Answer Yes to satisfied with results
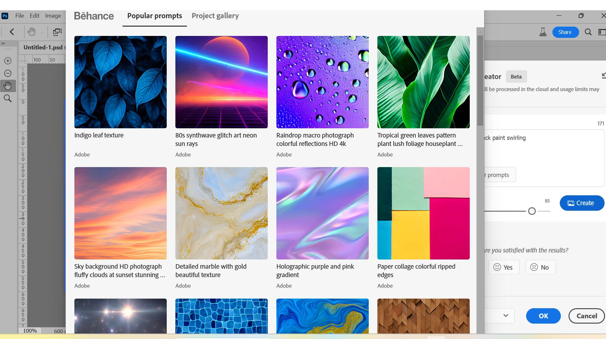Screen dimensions: 606x339 tap(503, 267)
